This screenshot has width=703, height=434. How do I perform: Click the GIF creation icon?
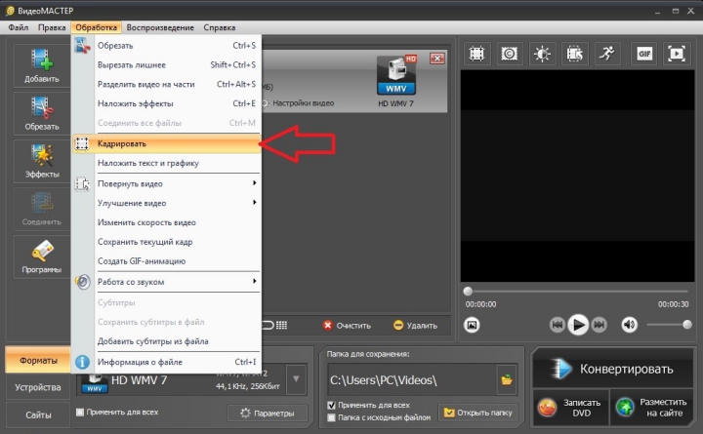[x=643, y=53]
